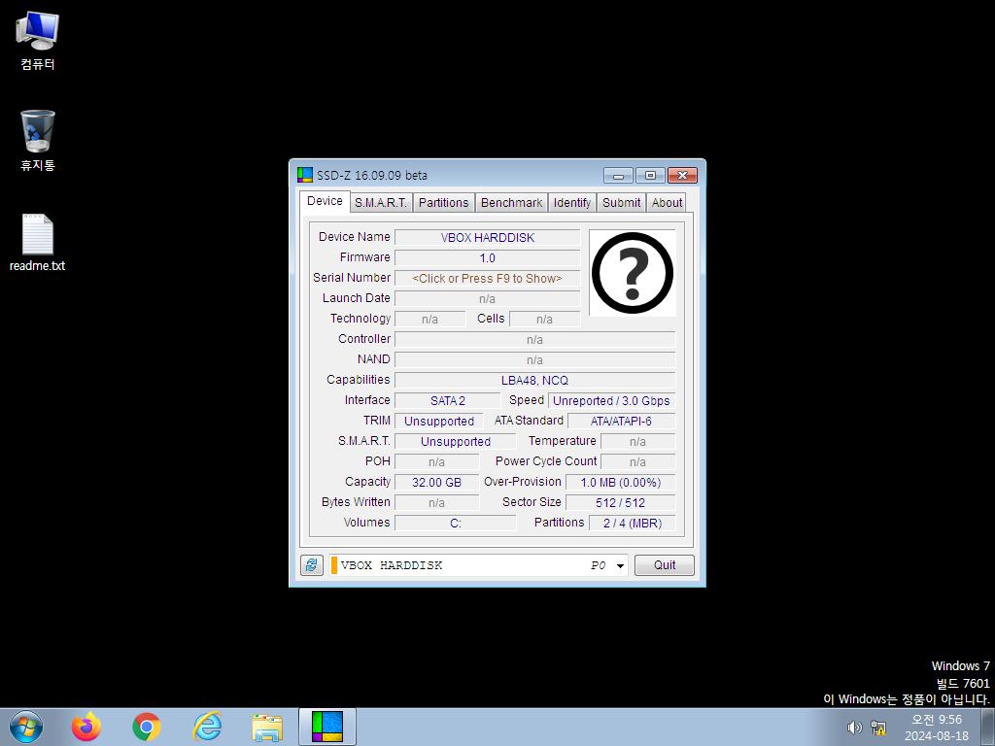This screenshot has width=995, height=746.
Task: Reveal serial number via Click to Show field
Action: point(488,279)
